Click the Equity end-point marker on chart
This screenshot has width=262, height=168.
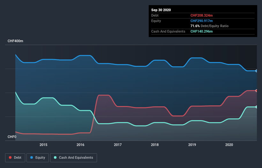point(257,71)
